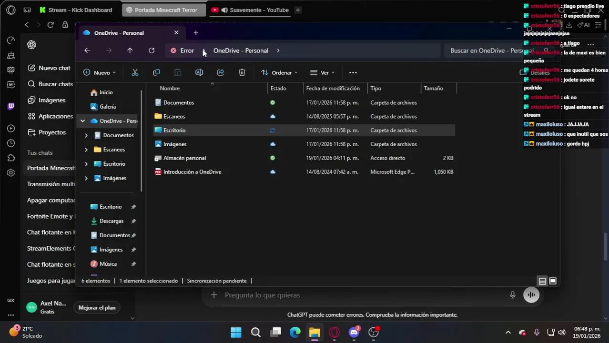This screenshot has height=343, width=609.
Task: Click the Delete trash icon in Explorer toolbar
Action: 242,72
